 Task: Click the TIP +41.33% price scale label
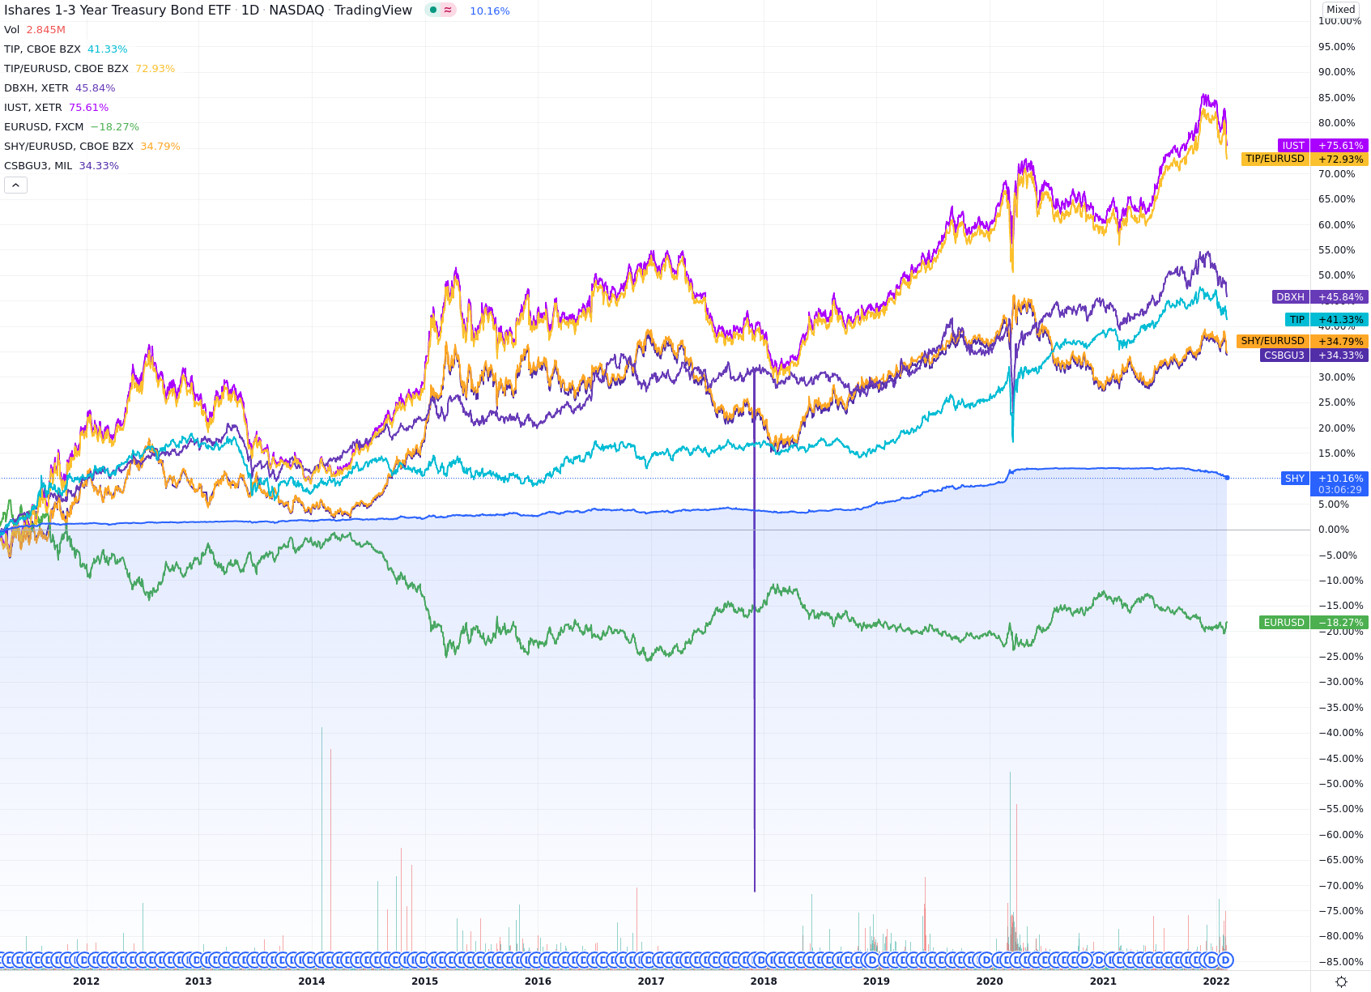1326,320
